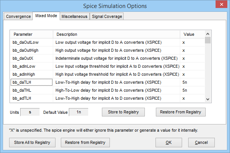The image size is (230, 153).
Task: Click the Units field
Action: pyautogui.click(x=30, y=112)
